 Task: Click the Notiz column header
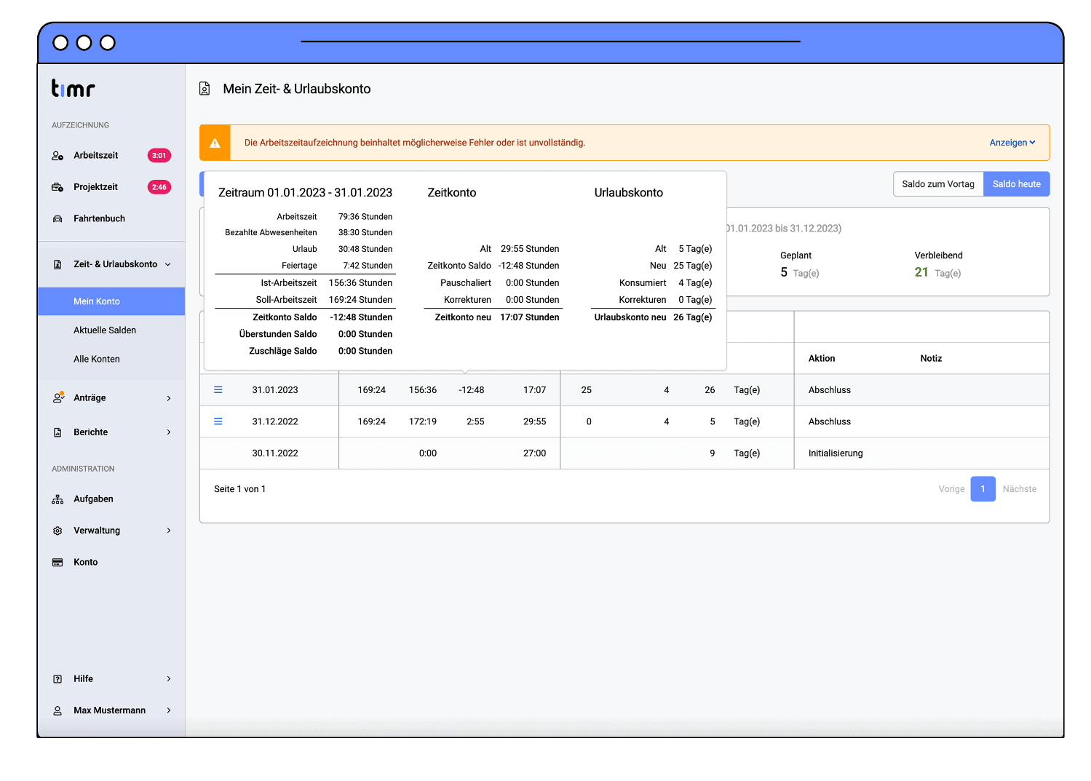tap(931, 359)
